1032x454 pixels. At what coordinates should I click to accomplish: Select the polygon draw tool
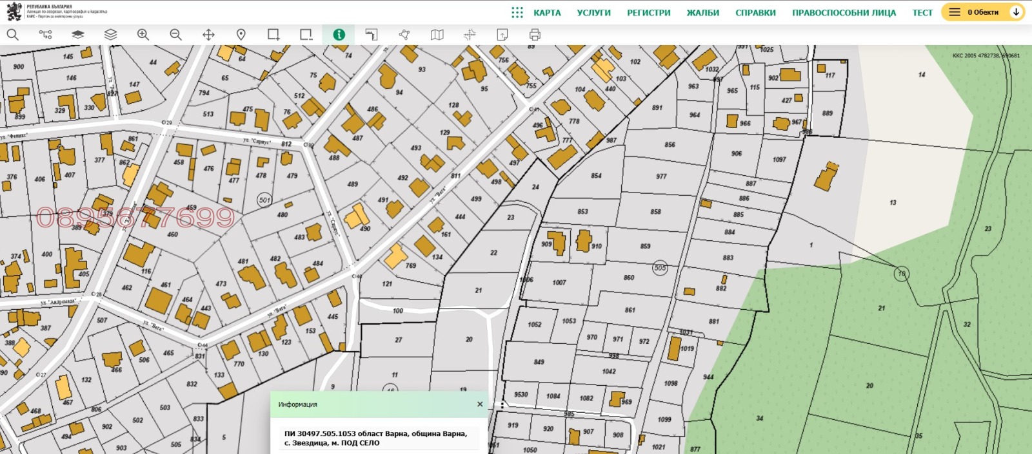[404, 35]
